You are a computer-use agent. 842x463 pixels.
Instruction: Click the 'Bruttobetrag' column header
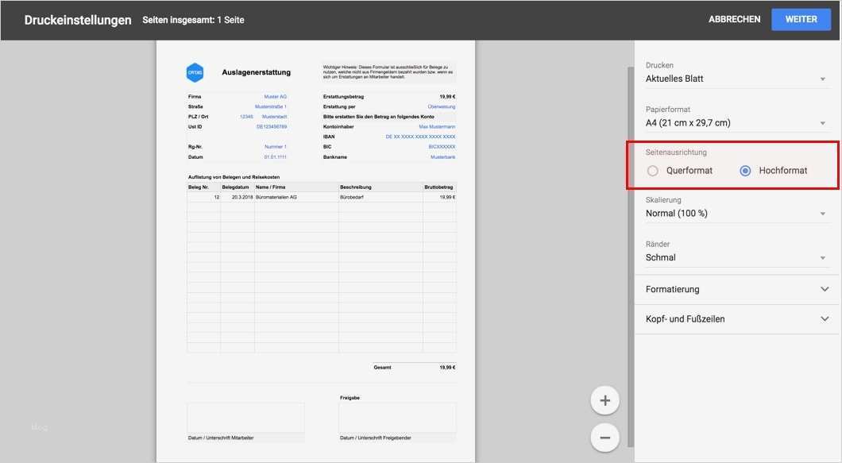tap(438, 187)
